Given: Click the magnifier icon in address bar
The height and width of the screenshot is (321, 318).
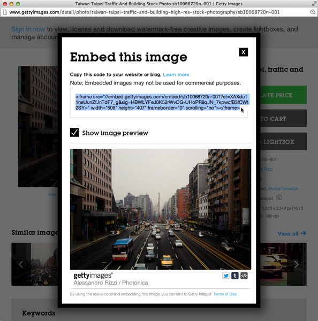Looking at the screenshot, I should point(313,12).
